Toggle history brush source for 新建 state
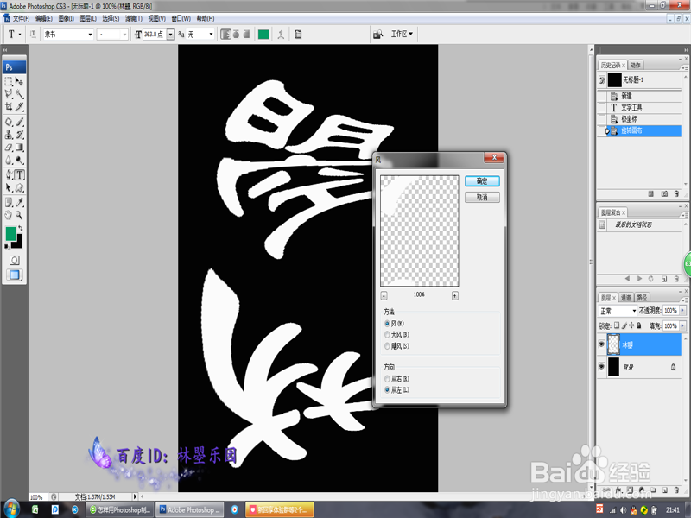Viewport: 691px width, 518px height. coord(602,96)
